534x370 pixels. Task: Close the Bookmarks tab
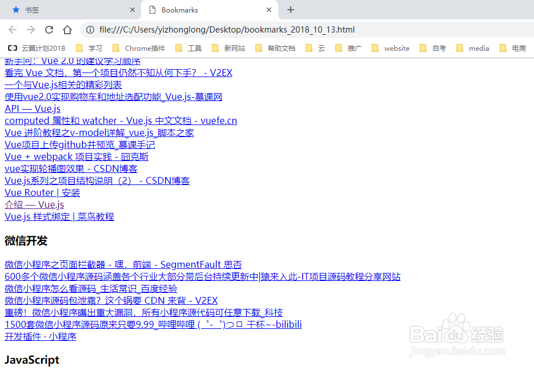tap(269, 10)
